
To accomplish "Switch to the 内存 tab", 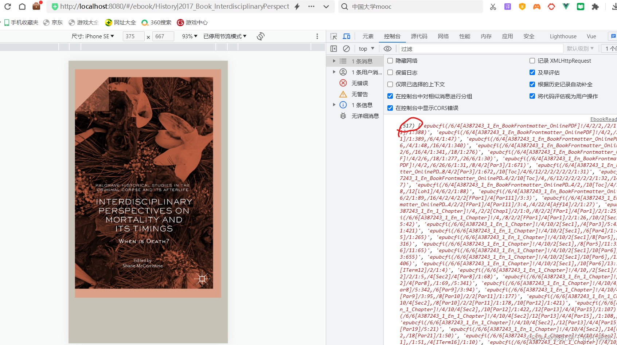I will pyautogui.click(x=486, y=36).
